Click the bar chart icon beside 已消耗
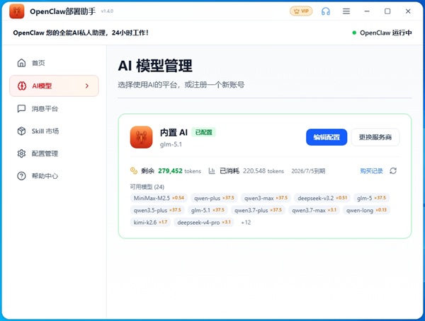This screenshot has width=425, height=321. pos(212,171)
